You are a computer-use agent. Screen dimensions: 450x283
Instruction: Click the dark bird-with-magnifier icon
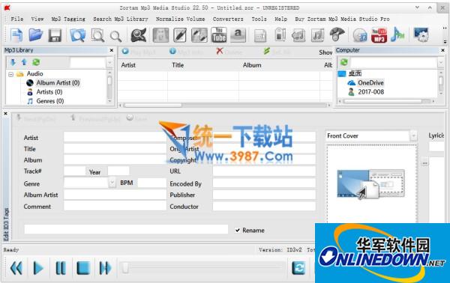coord(139,35)
